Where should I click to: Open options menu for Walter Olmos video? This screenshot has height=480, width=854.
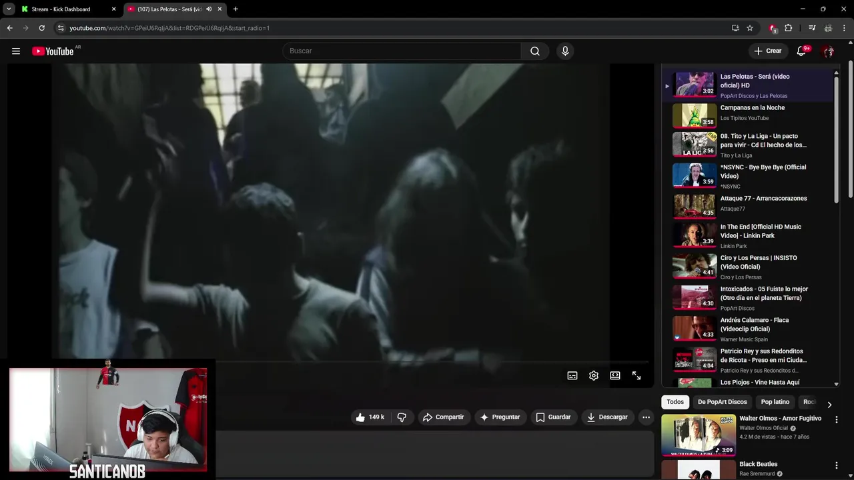click(x=836, y=420)
